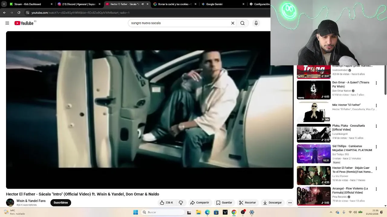This screenshot has height=217, width=387.
Task: Open options for Don Omar - A Quien?
Action: coord(376,83)
